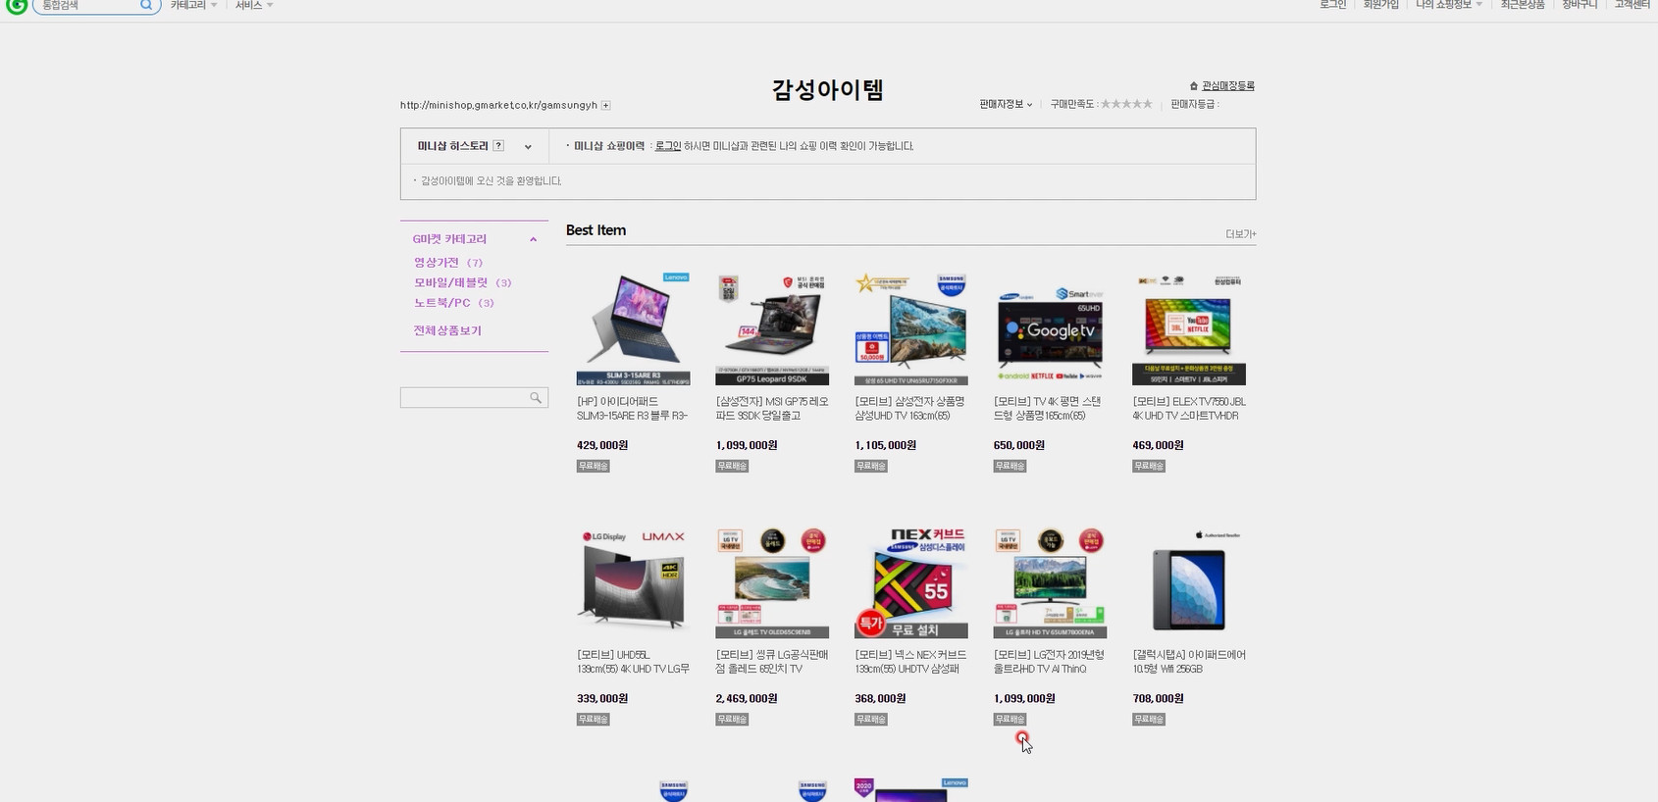1658x802 pixels.
Task: Open 최근본상품 in top bar
Action: pos(1522,5)
